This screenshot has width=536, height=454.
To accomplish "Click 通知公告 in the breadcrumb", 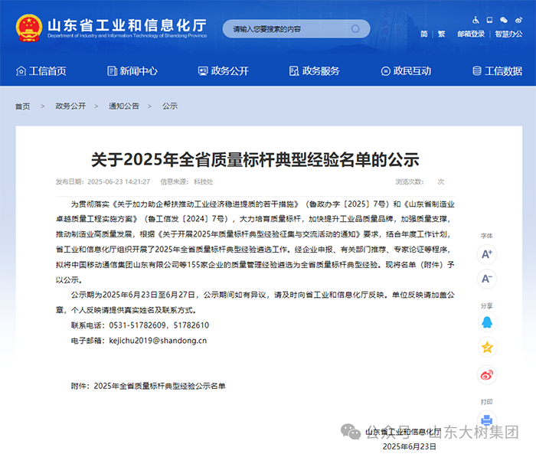I will 123,106.
